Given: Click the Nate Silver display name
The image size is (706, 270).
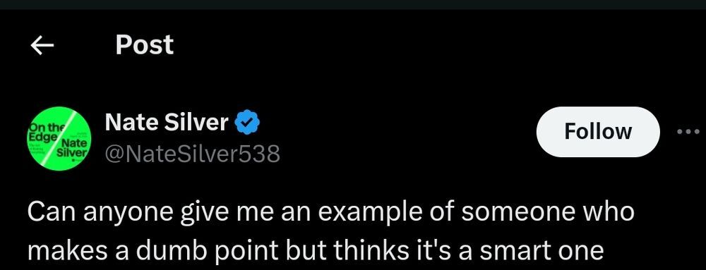Looking at the screenshot, I should (x=167, y=122).
